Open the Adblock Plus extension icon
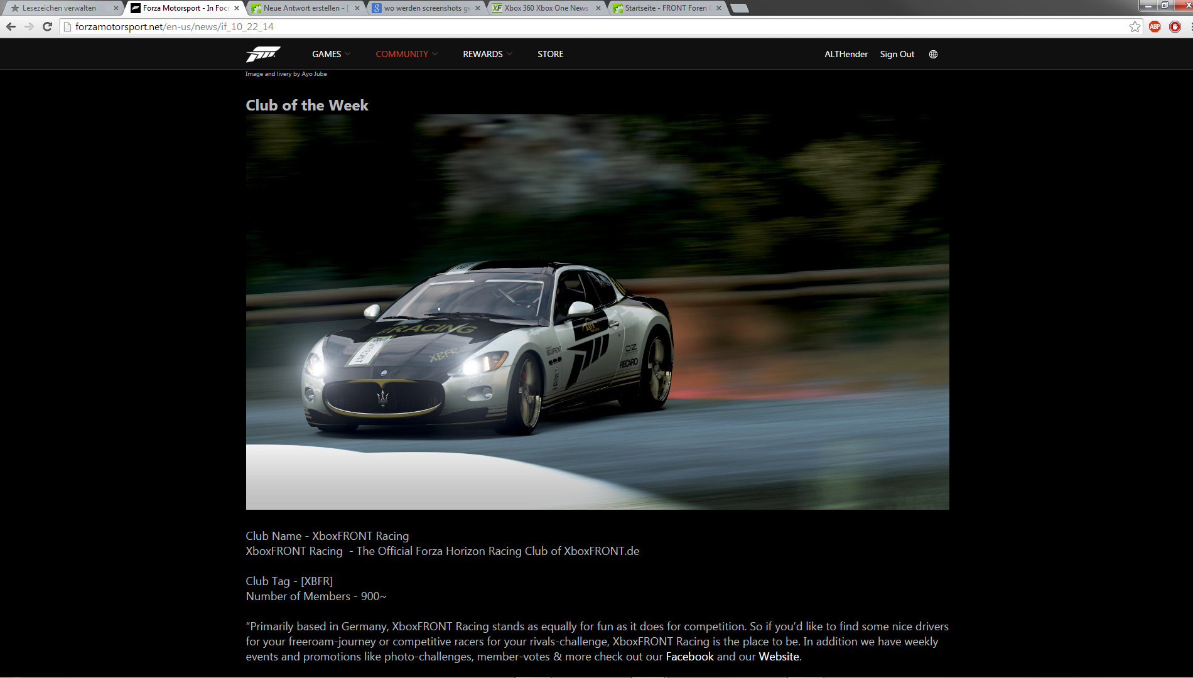This screenshot has width=1193, height=678. (x=1155, y=26)
